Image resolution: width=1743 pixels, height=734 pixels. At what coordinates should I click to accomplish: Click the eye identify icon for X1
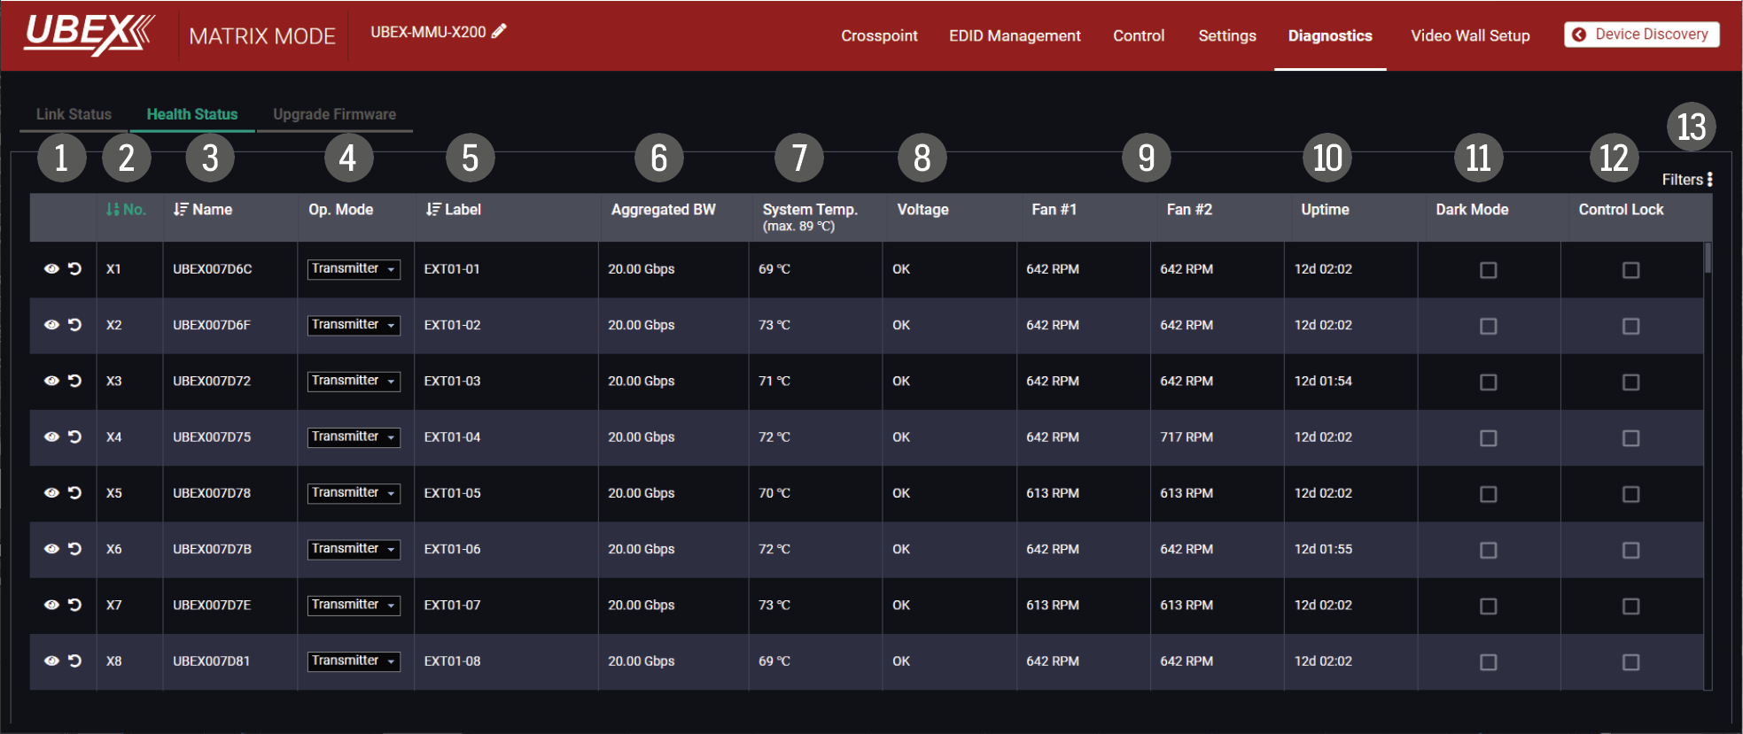click(51, 269)
